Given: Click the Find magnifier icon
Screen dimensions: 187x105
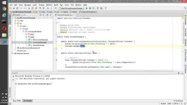Looking at the screenshot, I should point(40,8).
